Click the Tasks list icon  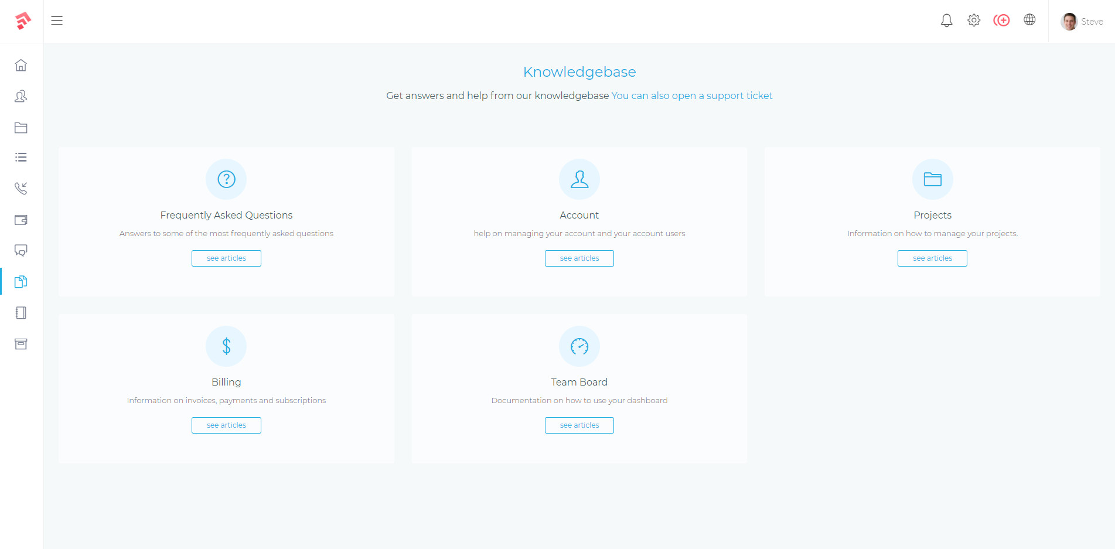click(21, 157)
